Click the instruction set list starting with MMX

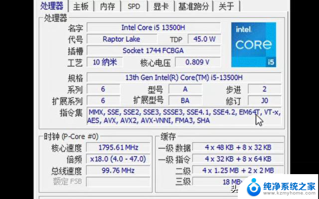[x=184, y=116]
